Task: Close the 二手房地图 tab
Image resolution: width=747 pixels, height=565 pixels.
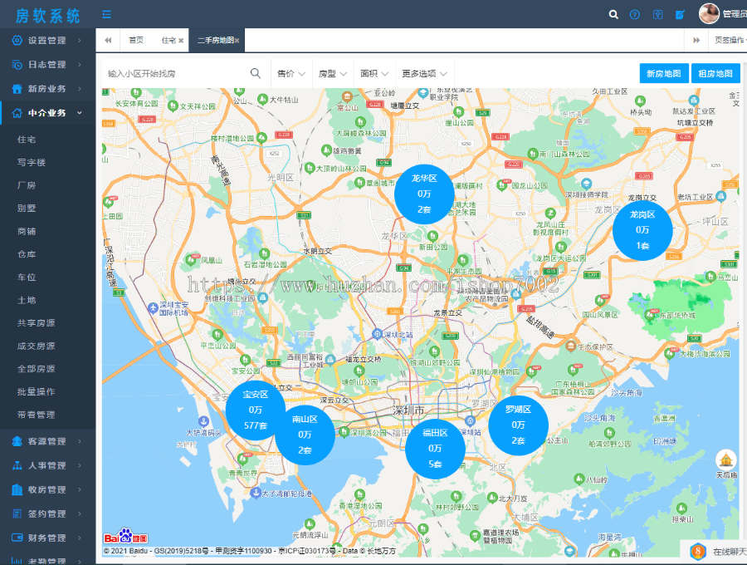Action: click(x=237, y=41)
